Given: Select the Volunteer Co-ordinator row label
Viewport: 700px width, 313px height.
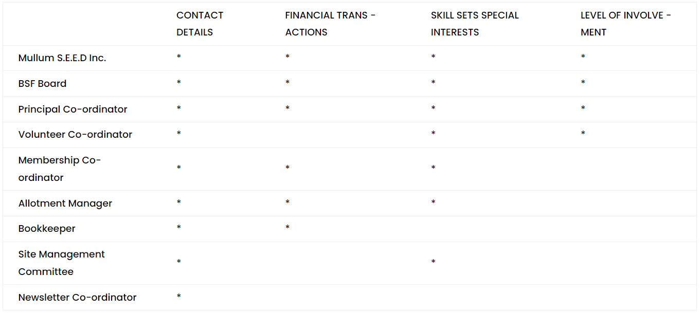Looking at the screenshot, I should (75, 135).
